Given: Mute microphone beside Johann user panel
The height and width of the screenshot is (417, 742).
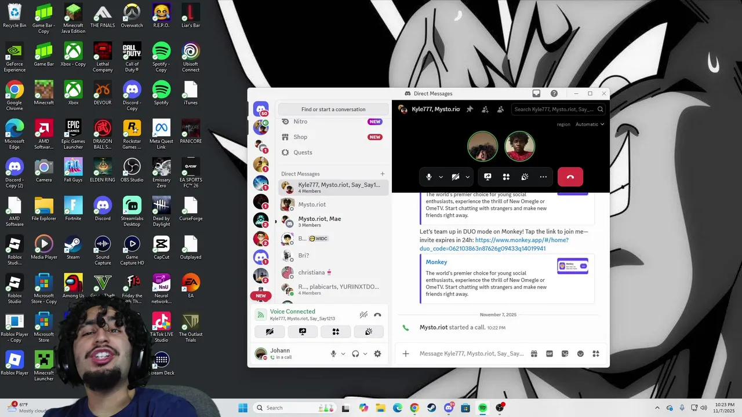Looking at the screenshot, I should coord(333,354).
